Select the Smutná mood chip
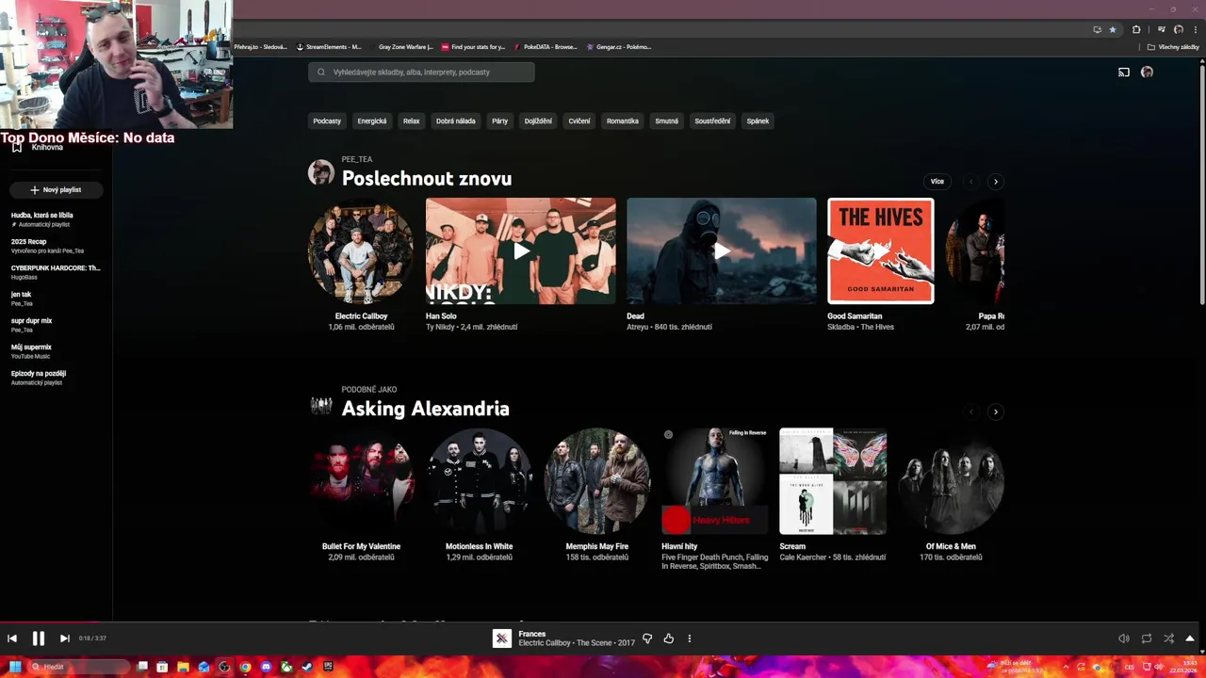The image size is (1206, 678). click(x=667, y=121)
